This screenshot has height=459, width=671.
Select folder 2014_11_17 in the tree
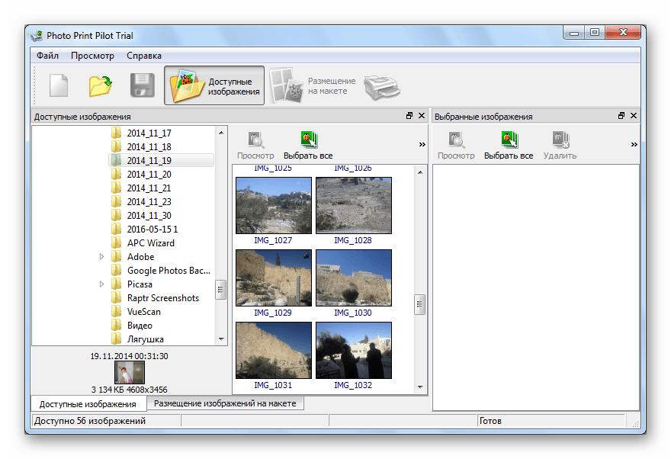pos(149,133)
